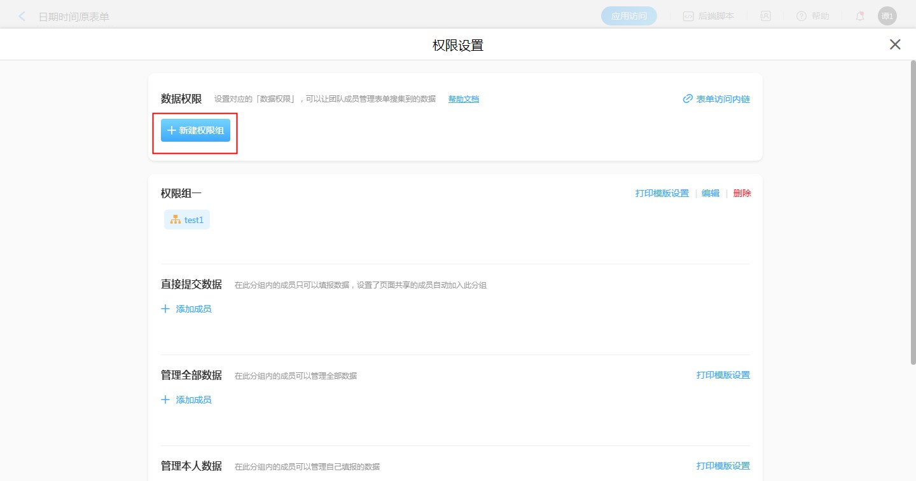Open 打印模版设置 for 管理全部数据
The width and height of the screenshot is (916, 481).
[723, 375]
